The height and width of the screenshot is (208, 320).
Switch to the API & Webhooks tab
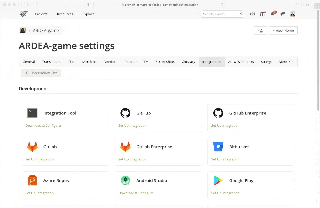point(241,62)
